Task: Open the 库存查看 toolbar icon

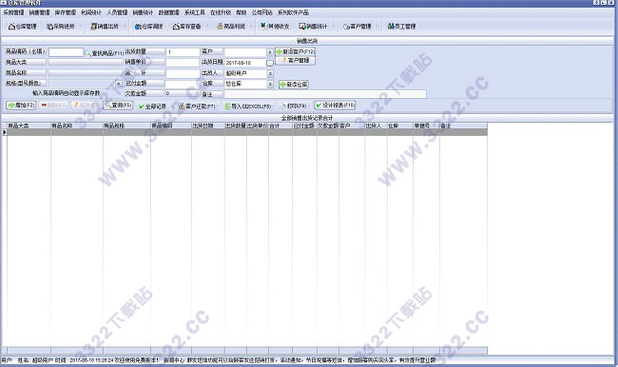Action: [x=187, y=27]
